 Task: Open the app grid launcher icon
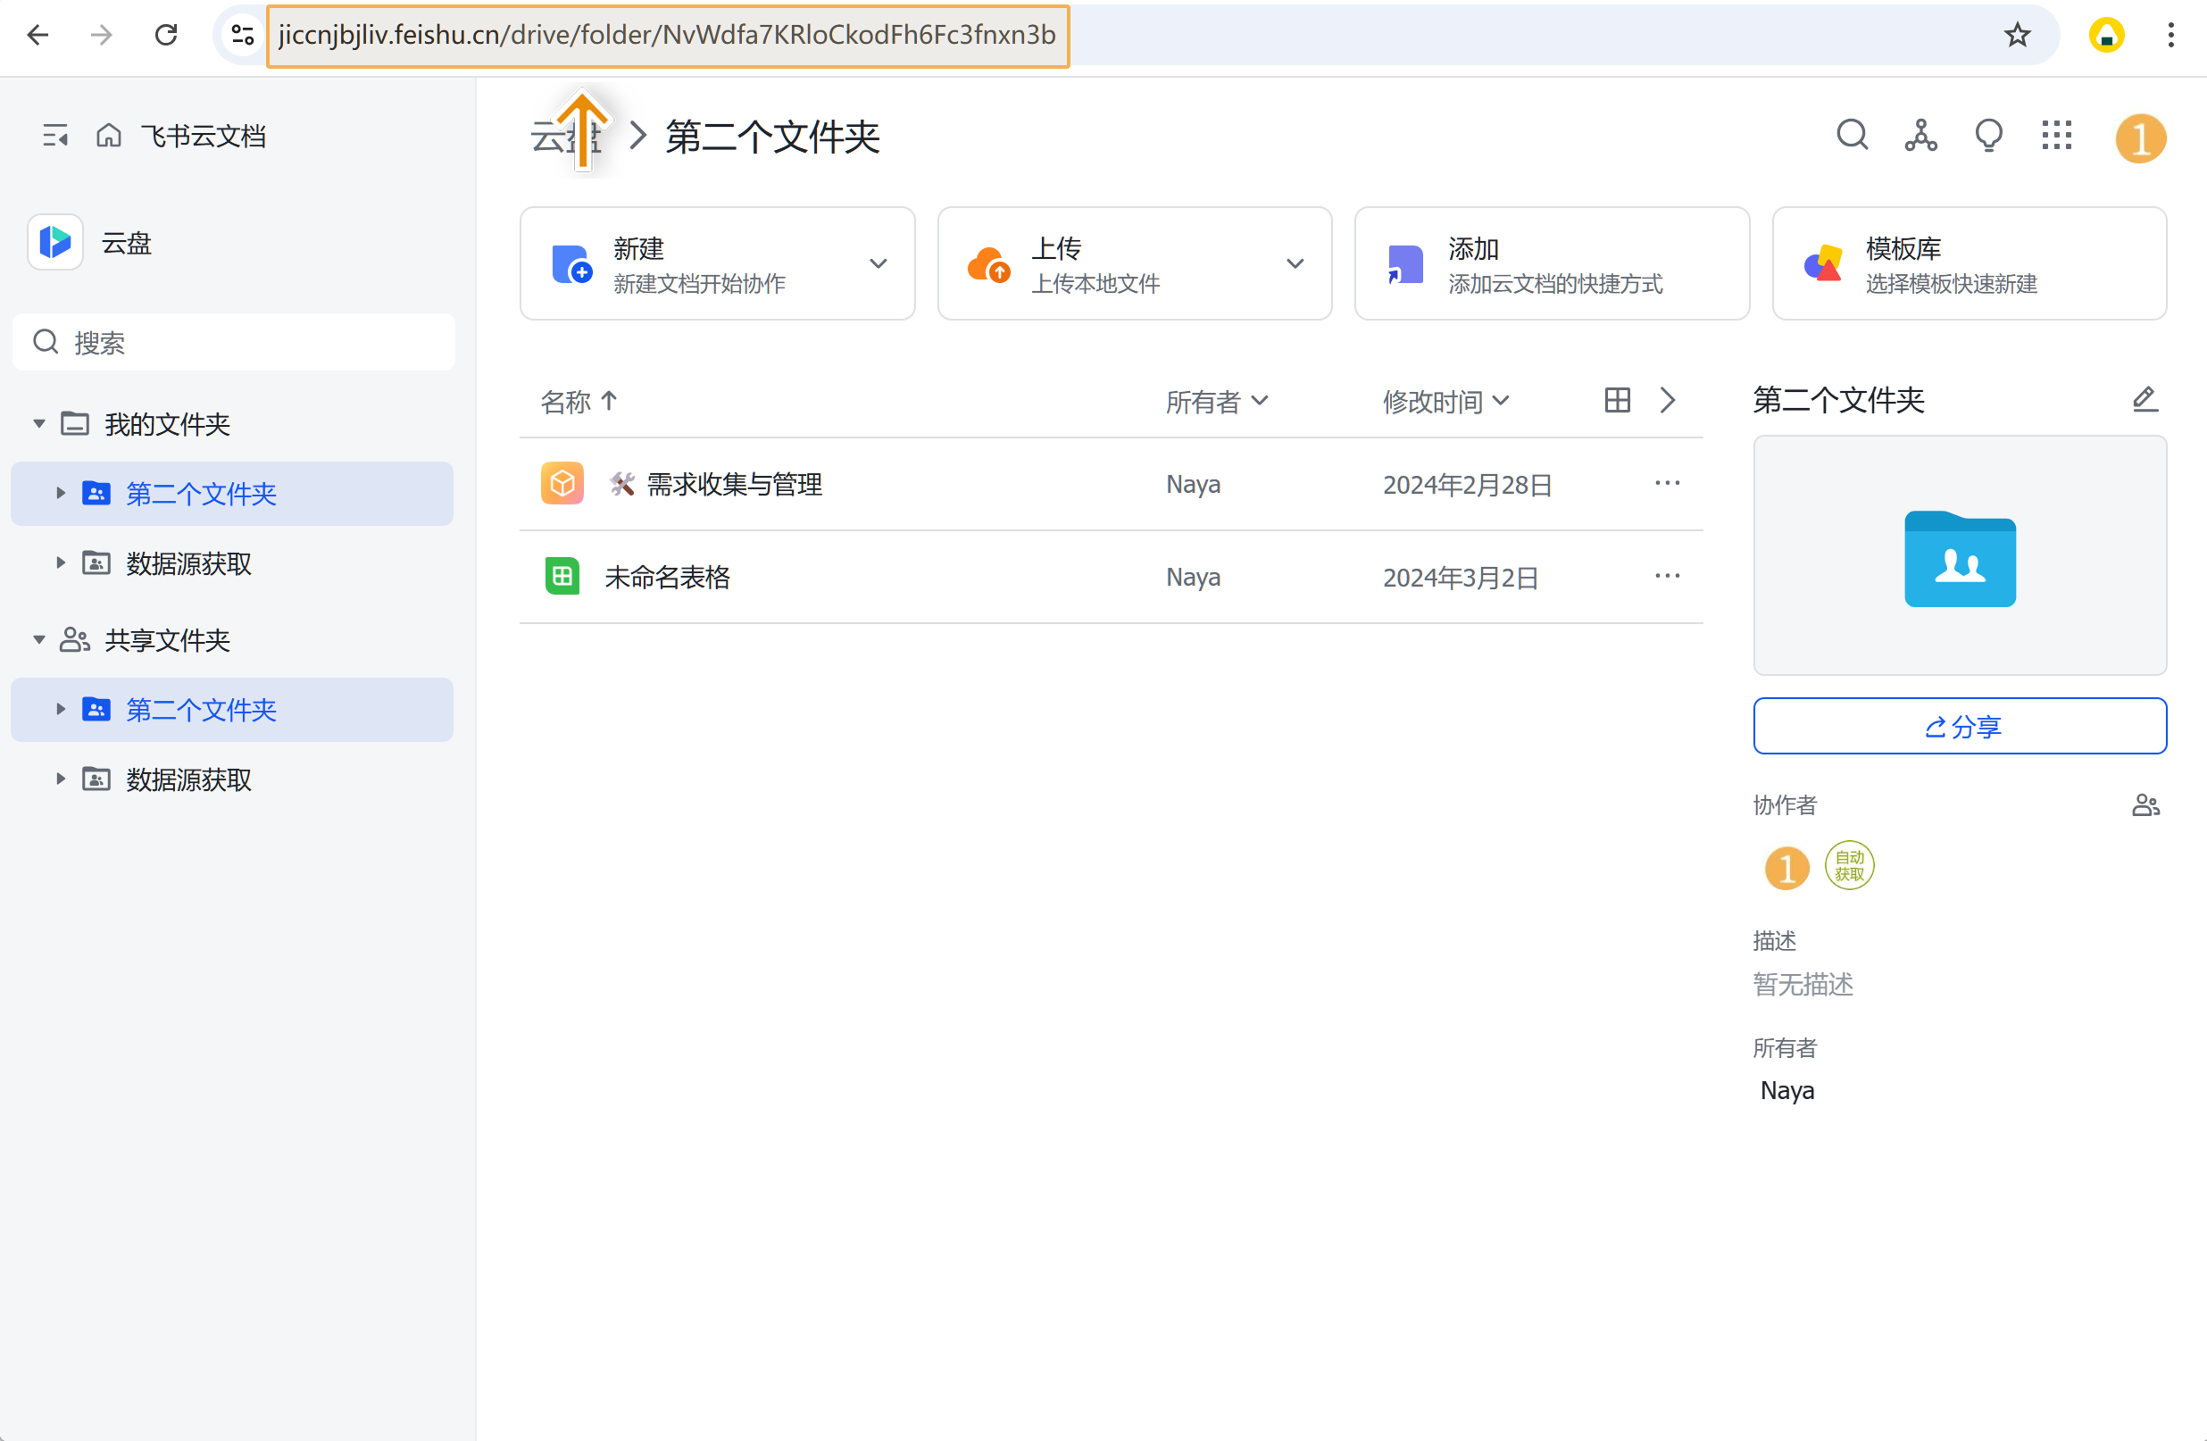(2056, 136)
